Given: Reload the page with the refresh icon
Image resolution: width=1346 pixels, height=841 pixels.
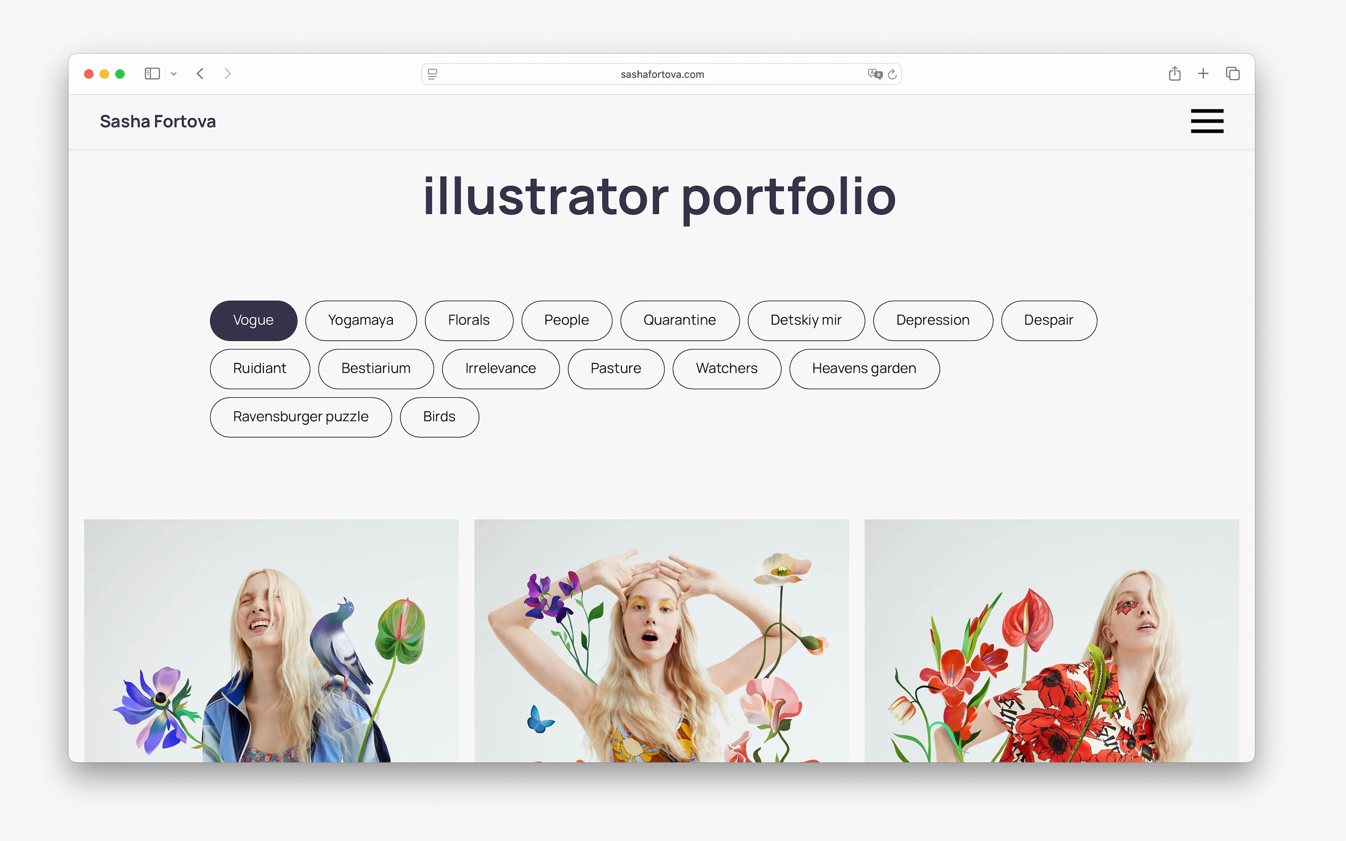Looking at the screenshot, I should pos(892,74).
